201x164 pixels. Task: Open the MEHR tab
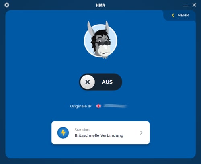(x=180, y=15)
